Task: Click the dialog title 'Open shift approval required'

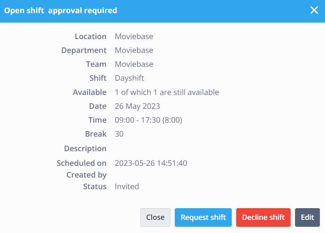Action: click(x=61, y=11)
